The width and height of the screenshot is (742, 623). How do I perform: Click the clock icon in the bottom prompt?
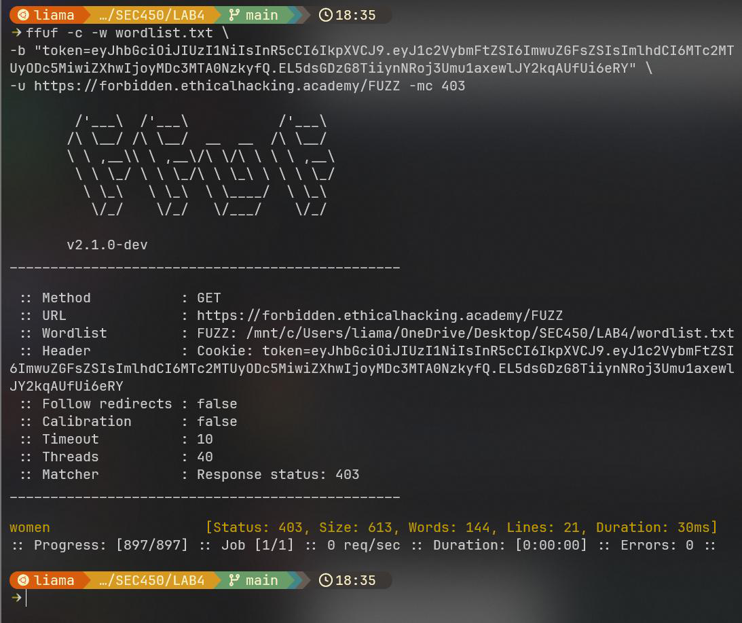pos(326,580)
